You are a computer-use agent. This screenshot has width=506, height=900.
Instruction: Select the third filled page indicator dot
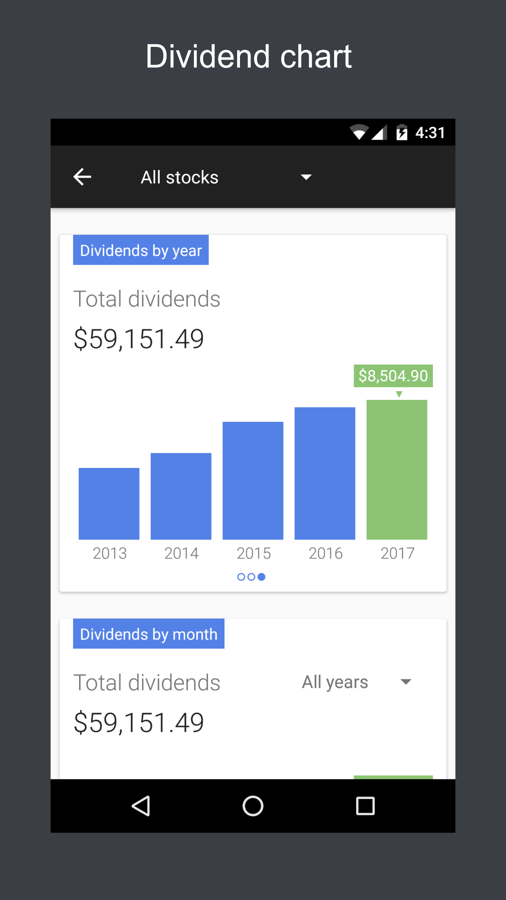click(262, 577)
